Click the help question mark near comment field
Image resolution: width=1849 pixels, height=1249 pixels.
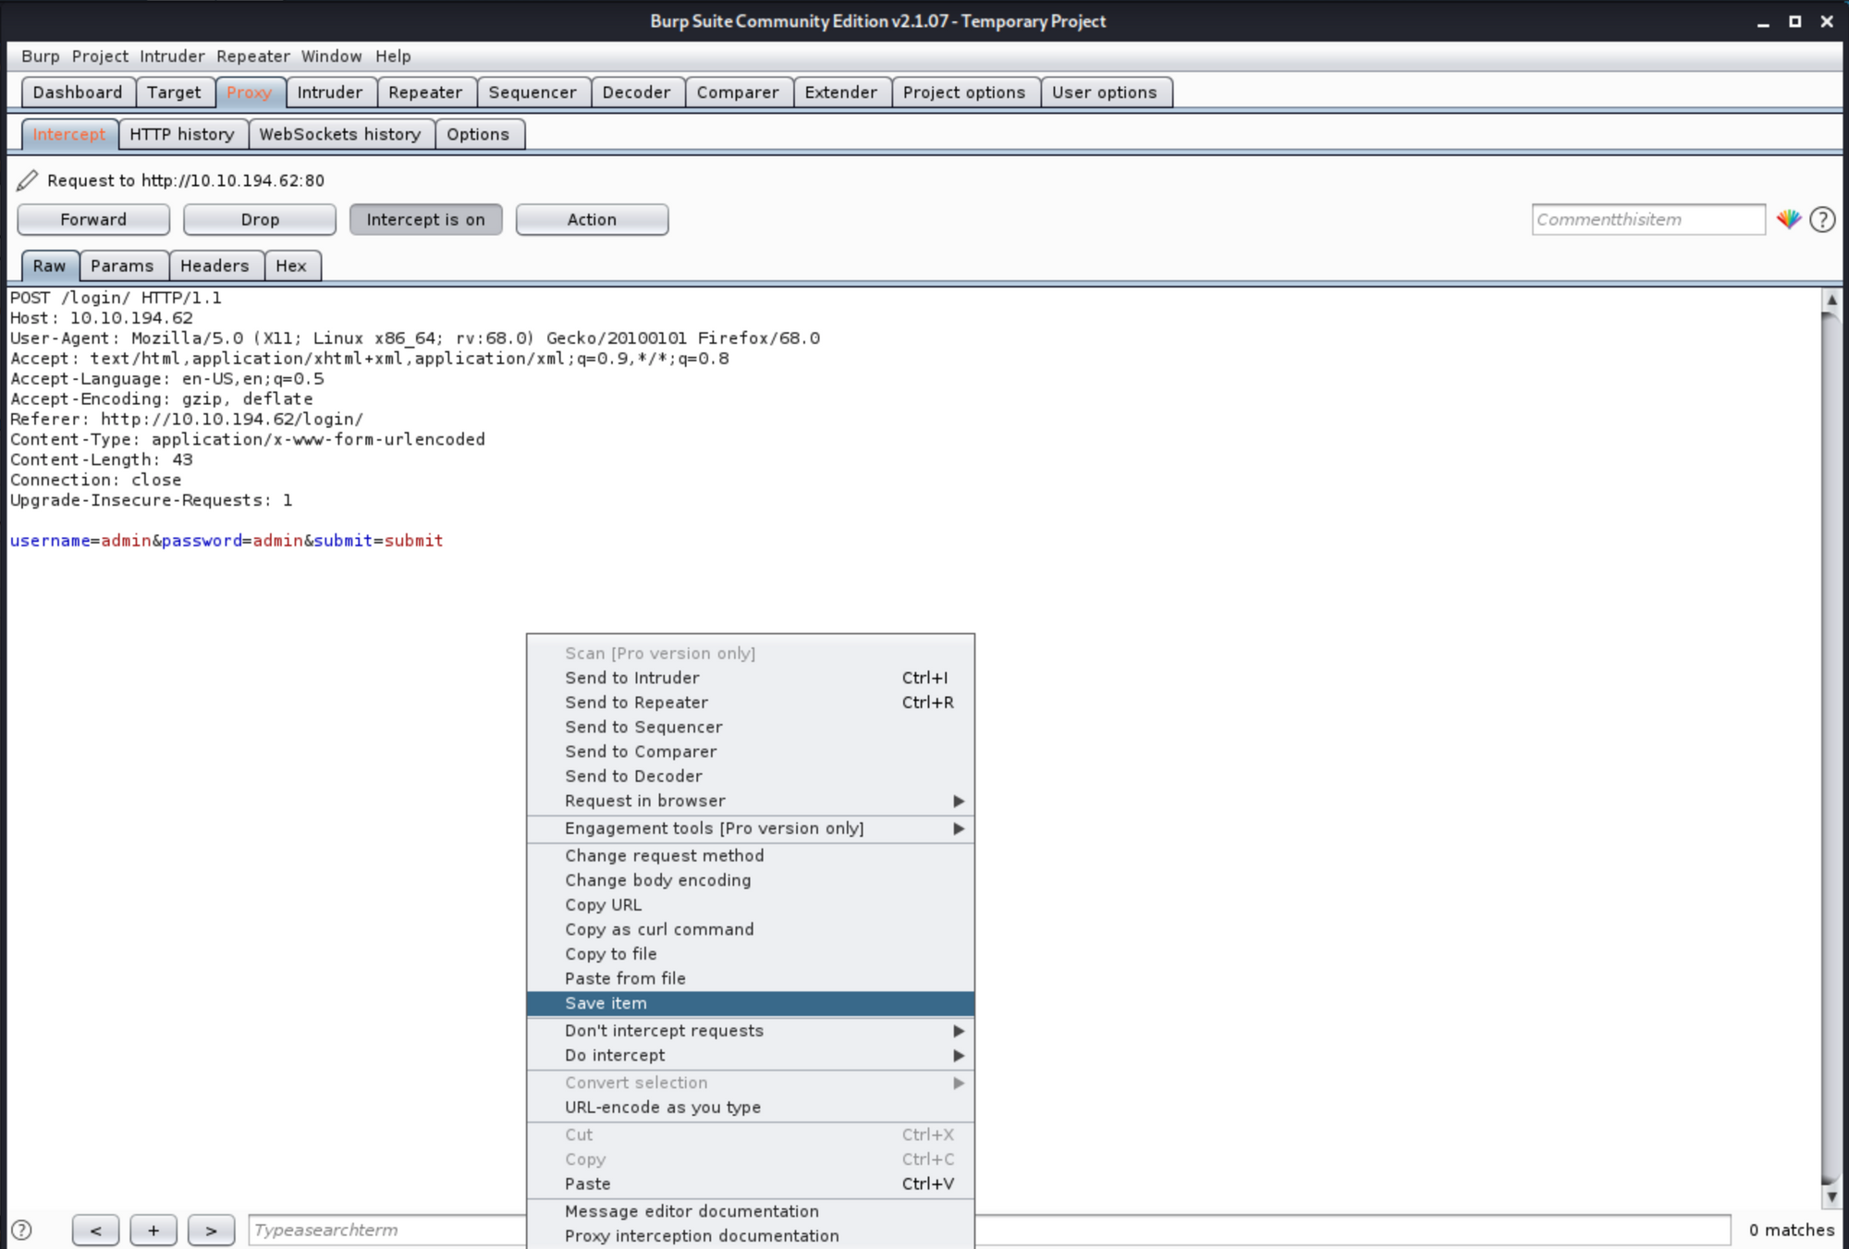pos(1822,219)
